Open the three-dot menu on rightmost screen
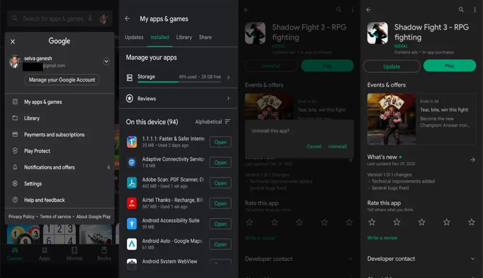Viewport: 483px width, 278px height. [x=475, y=10]
